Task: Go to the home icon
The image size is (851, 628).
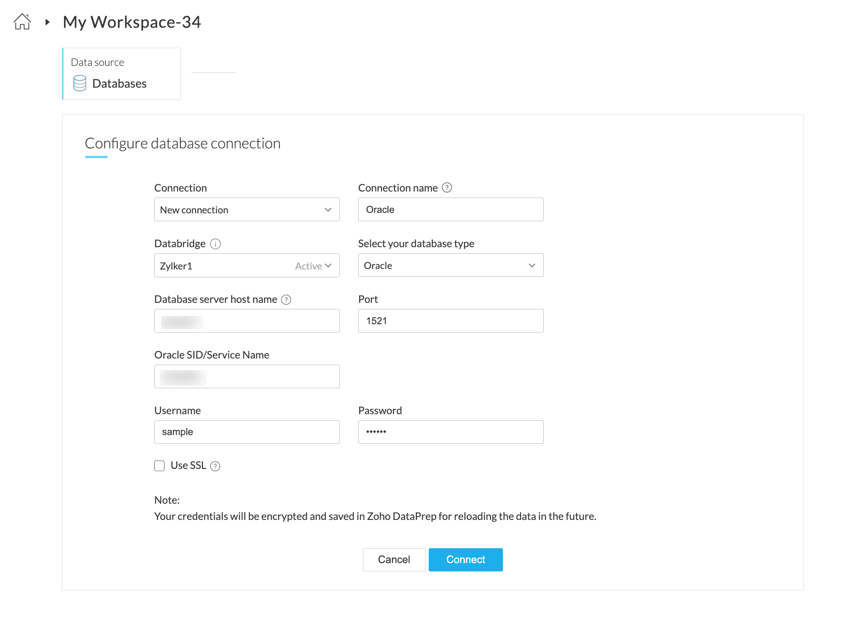Action: (x=22, y=22)
